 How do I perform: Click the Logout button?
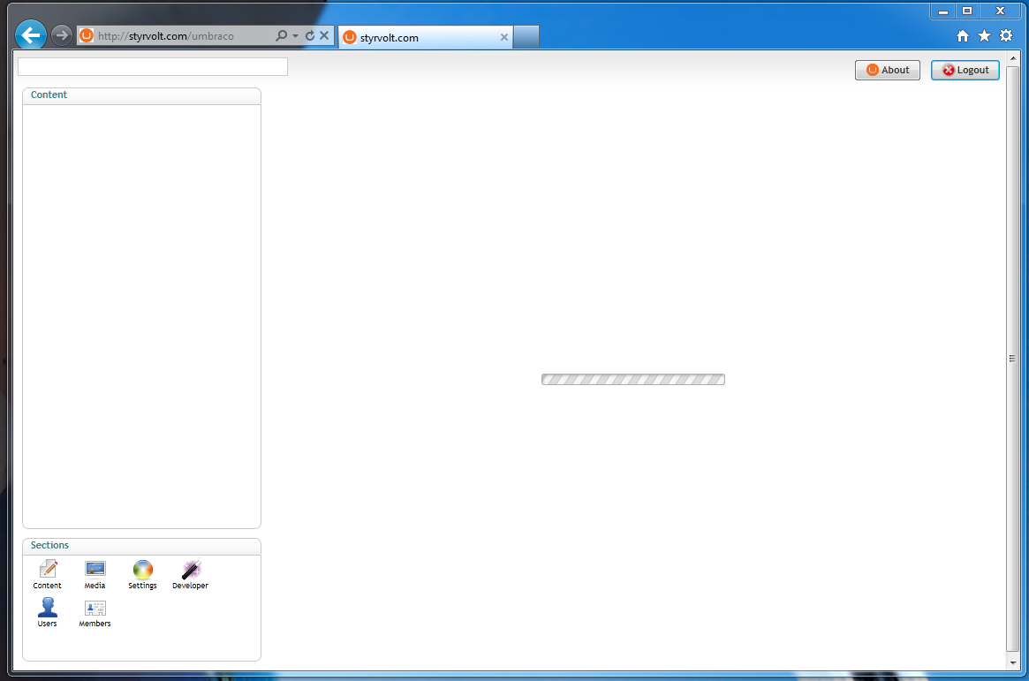pyautogui.click(x=965, y=70)
